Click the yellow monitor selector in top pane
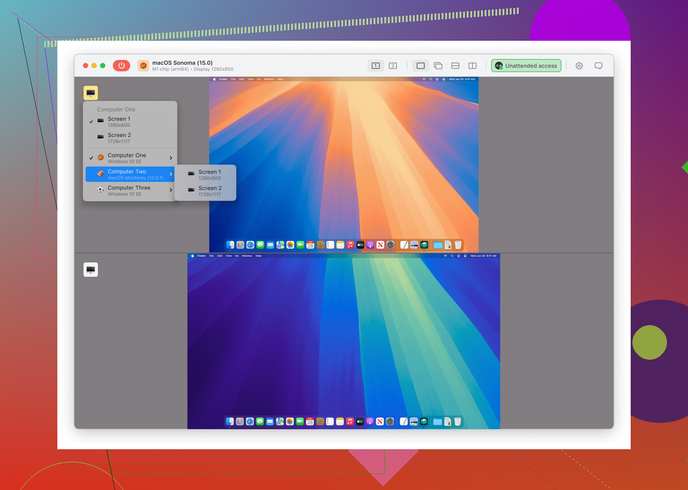688x490 pixels. [90, 93]
